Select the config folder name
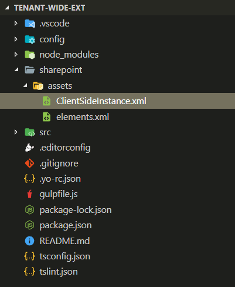 [x=52, y=39]
